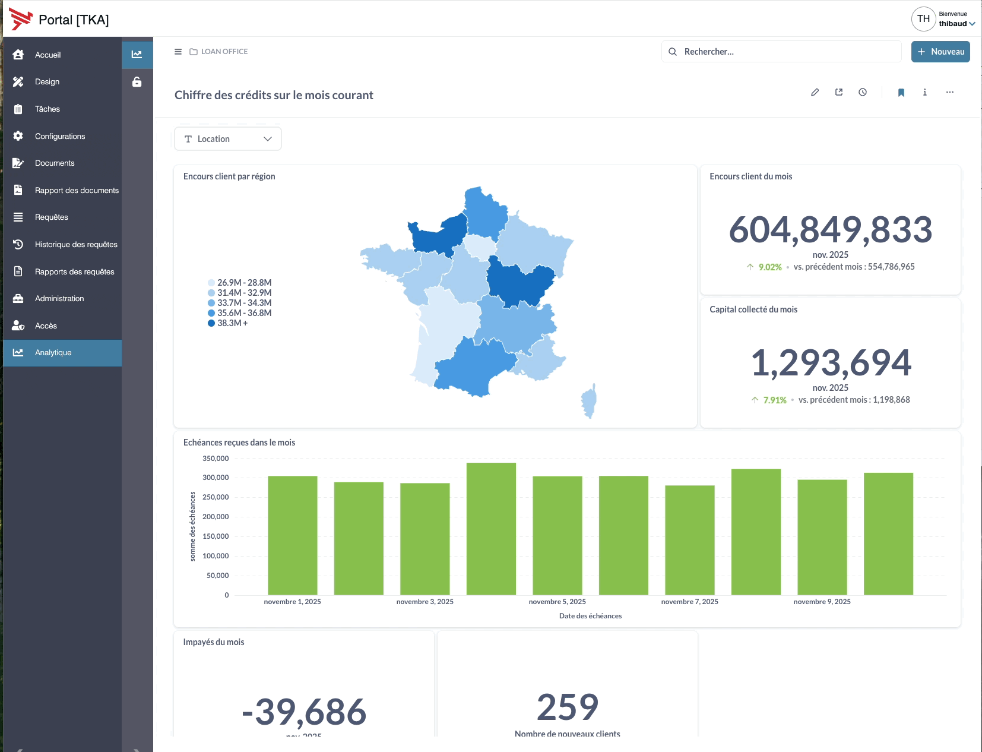Open version history with the clock icon

click(x=863, y=92)
